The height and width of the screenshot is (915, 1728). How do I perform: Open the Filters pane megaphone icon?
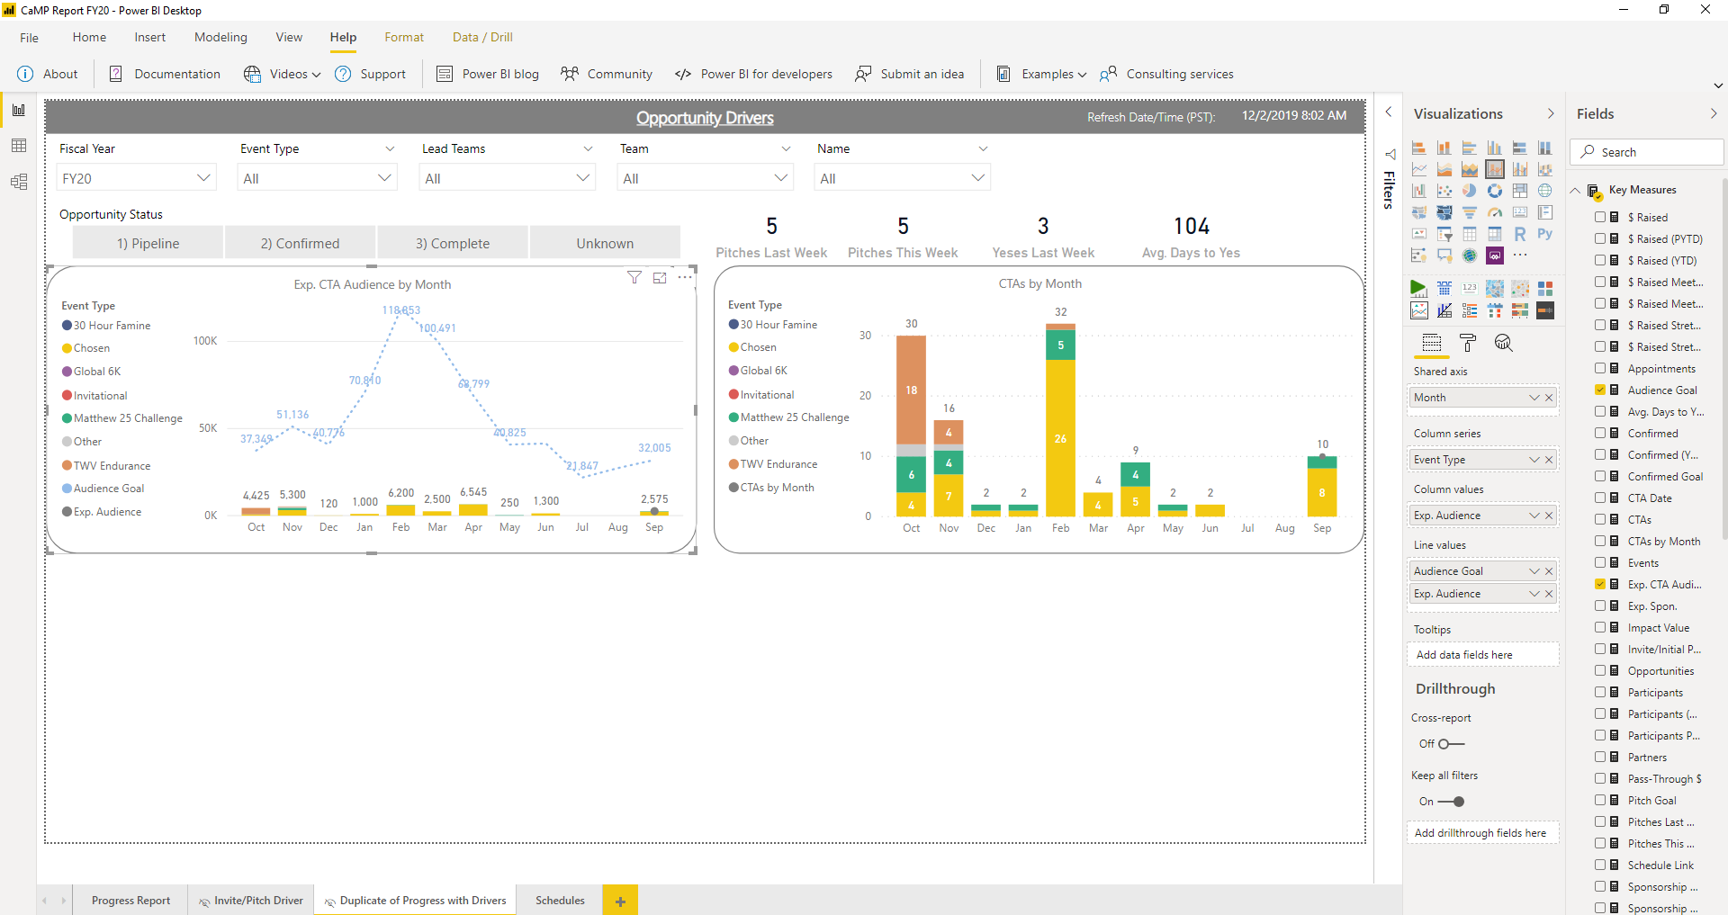[1390, 154]
